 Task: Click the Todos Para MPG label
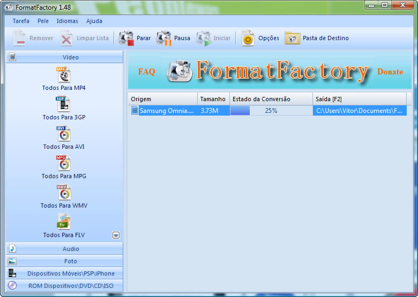coord(64,176)
